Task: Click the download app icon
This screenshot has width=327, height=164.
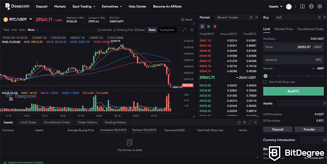Action: click(302, 6)
